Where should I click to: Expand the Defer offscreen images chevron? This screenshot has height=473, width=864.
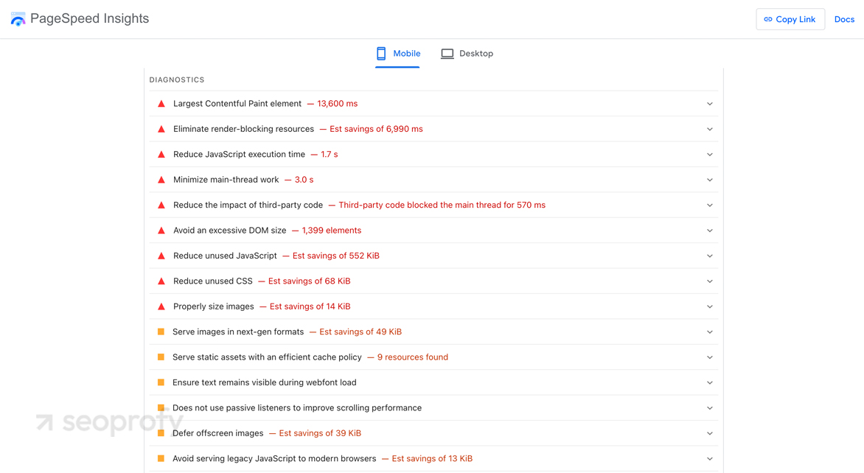(x=710, y=432)
